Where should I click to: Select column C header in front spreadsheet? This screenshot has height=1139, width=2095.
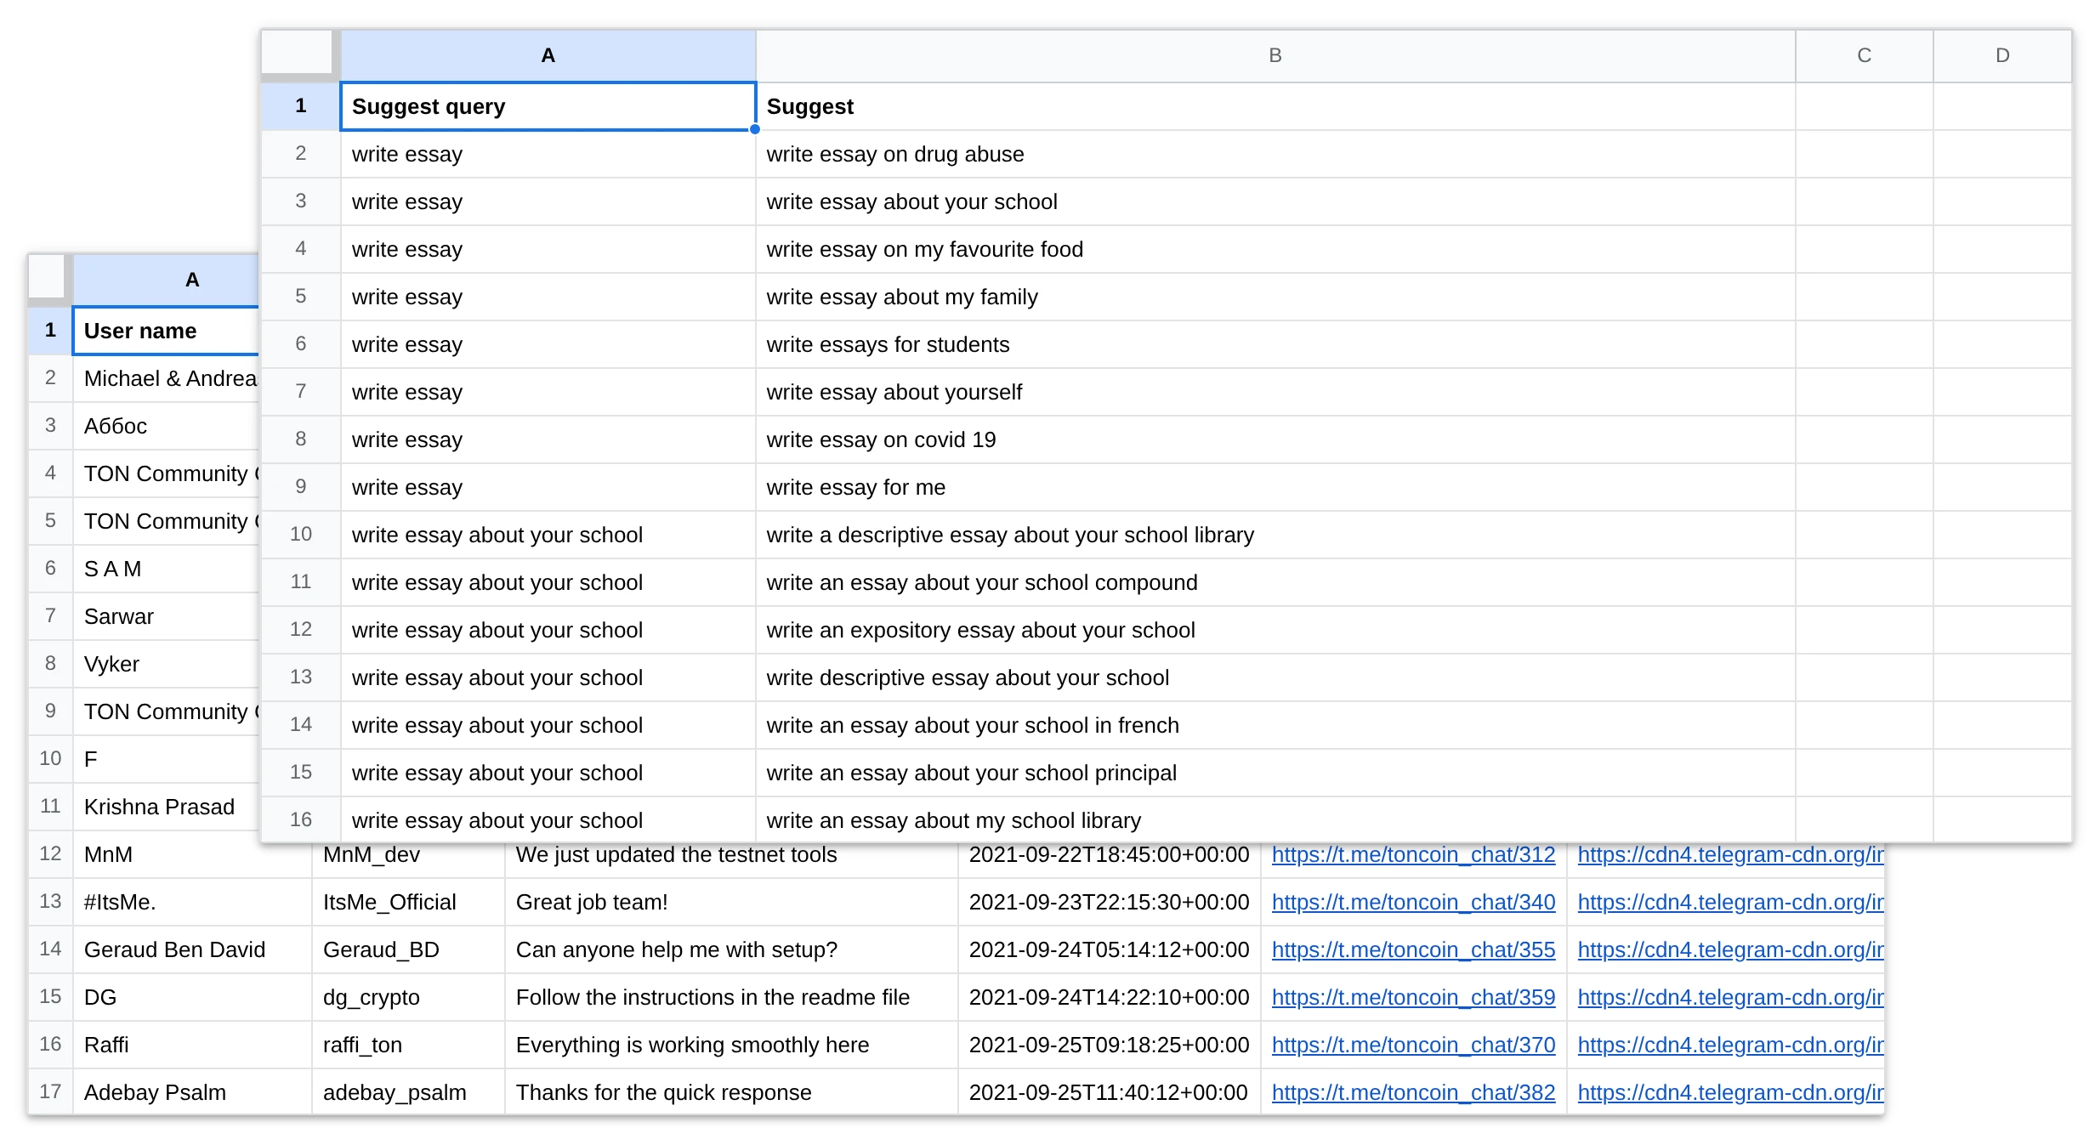point(1864,56)
